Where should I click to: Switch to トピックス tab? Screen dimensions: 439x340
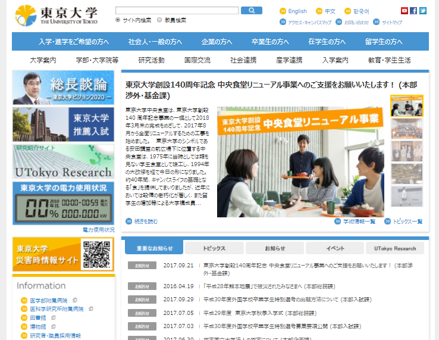point(214,248)
